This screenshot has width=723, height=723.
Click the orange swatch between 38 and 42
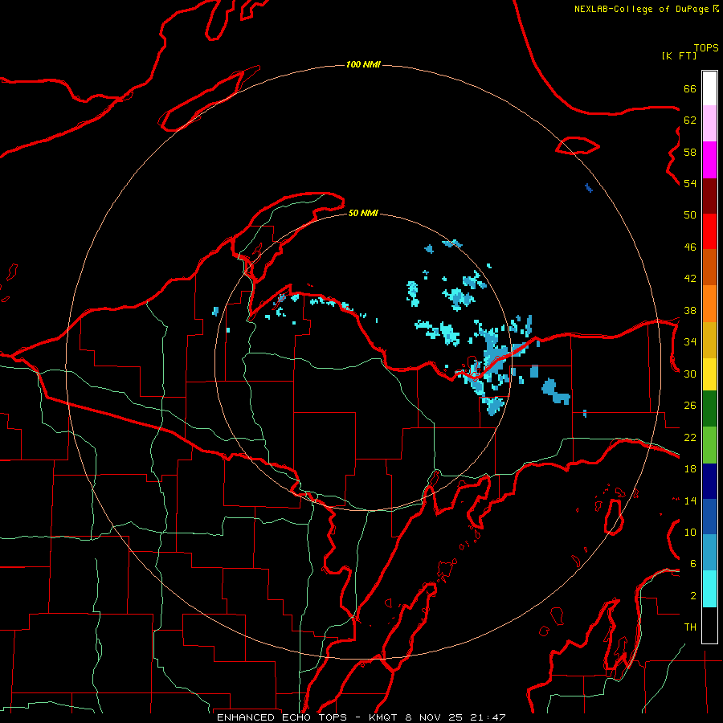(709, 304)
